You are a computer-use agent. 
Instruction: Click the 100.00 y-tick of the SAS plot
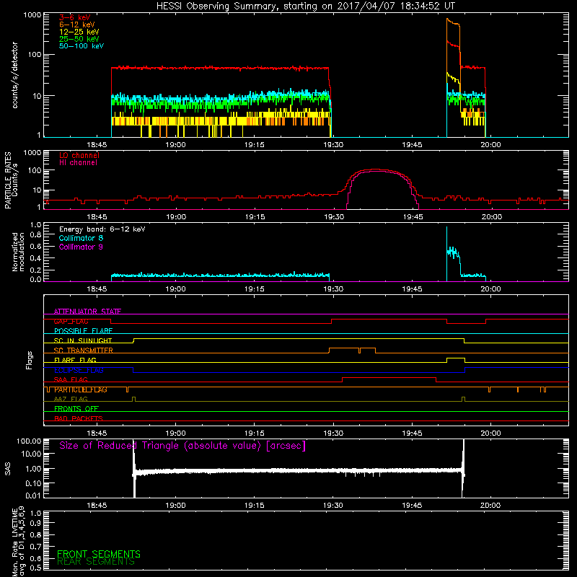[x=29, y=441]
